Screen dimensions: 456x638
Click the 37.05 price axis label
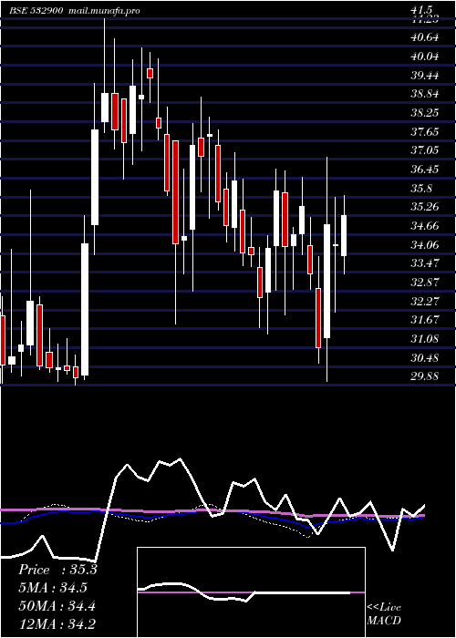coord(425,150)
